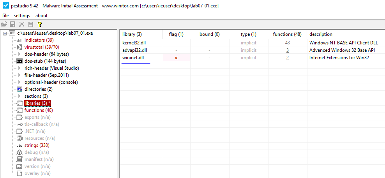Click the directories grid icon
The height and width of the screenshot is (178, 385).
19,89
